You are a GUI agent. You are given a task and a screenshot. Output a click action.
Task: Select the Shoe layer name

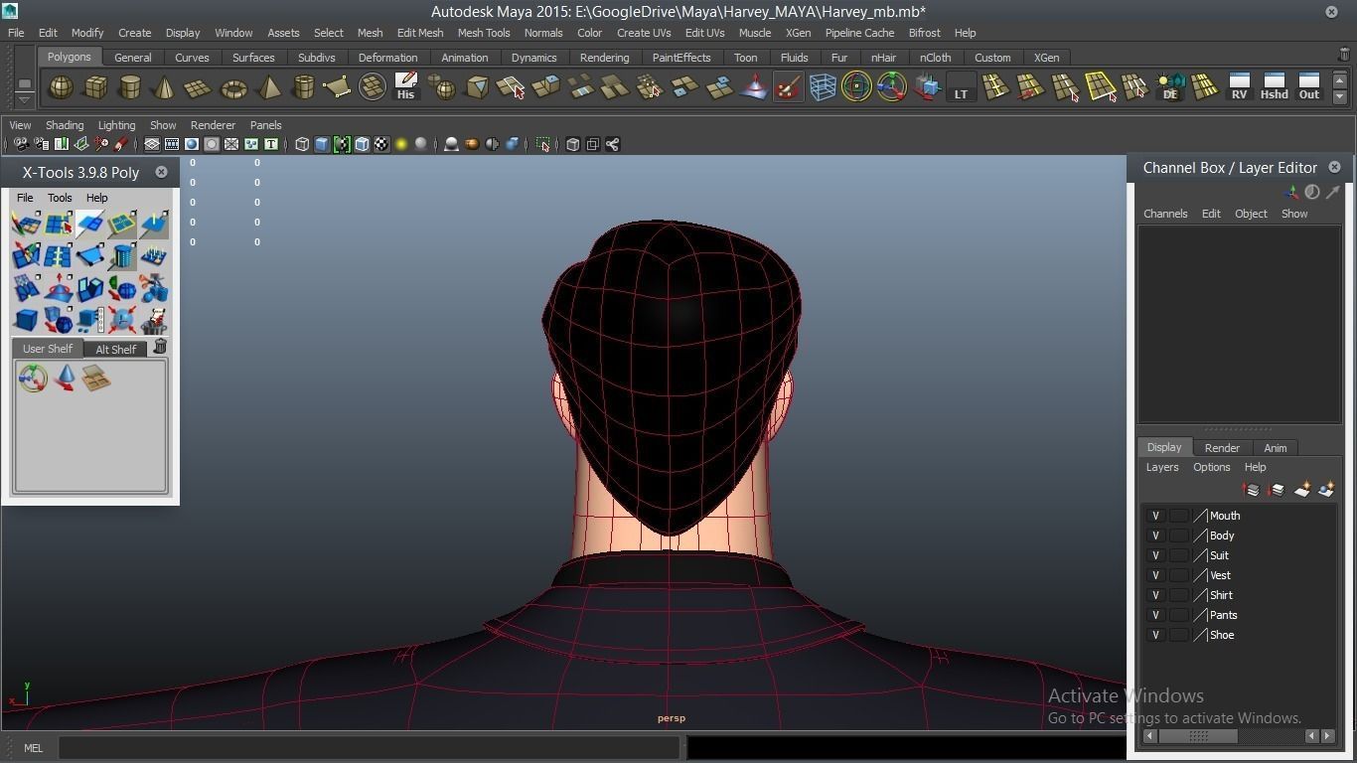[1222, 635]
